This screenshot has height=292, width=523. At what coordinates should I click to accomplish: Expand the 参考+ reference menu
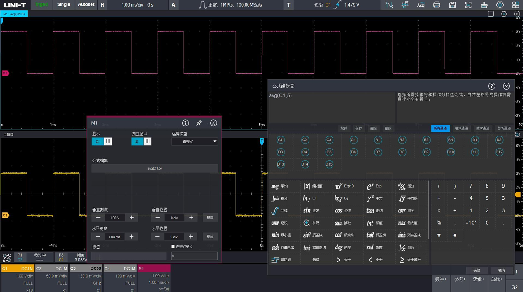point(460,279)
